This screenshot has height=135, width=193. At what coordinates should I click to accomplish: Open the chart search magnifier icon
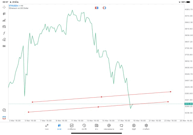[x=4, y=110]
